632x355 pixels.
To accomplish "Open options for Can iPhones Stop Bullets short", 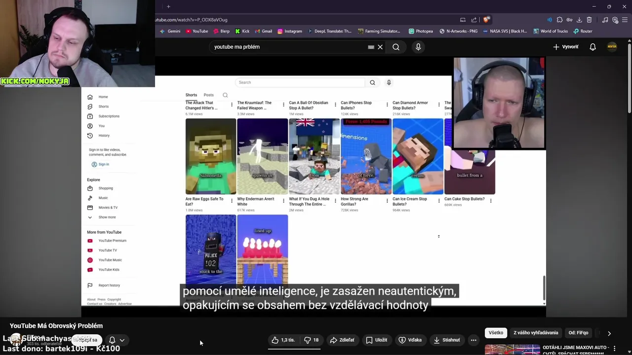I will 387,105.
